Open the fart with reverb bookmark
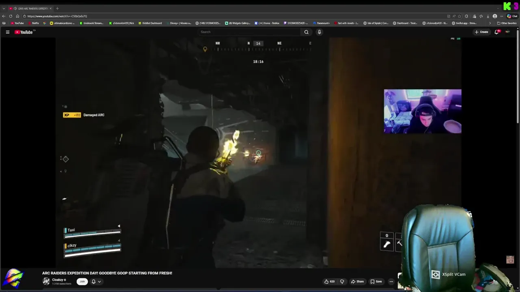520x292 pixels. [346, 23]
